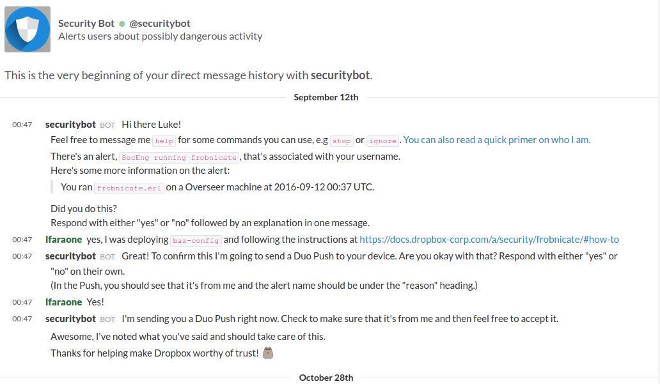Click BOT badge on the 'I'm sending you a Duo Push' message
660x384 pixels.
107,319
